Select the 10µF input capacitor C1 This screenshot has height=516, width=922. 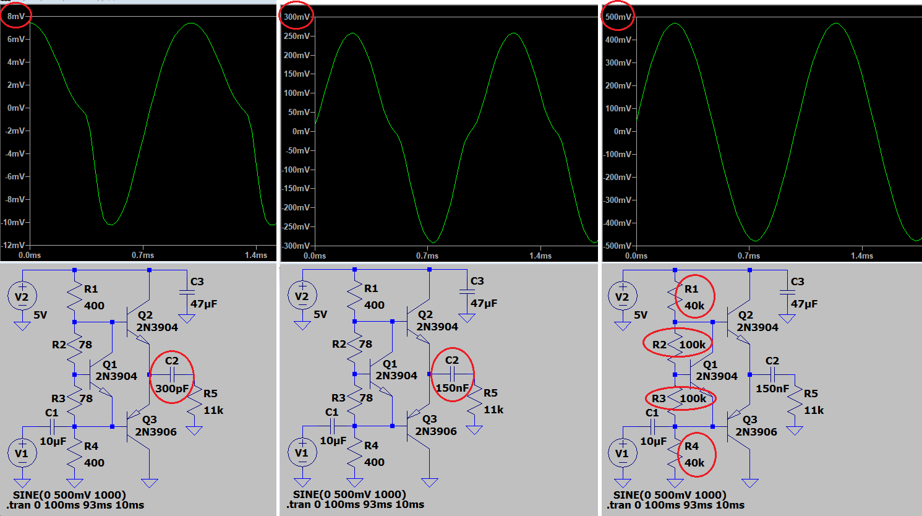[53, 426]
